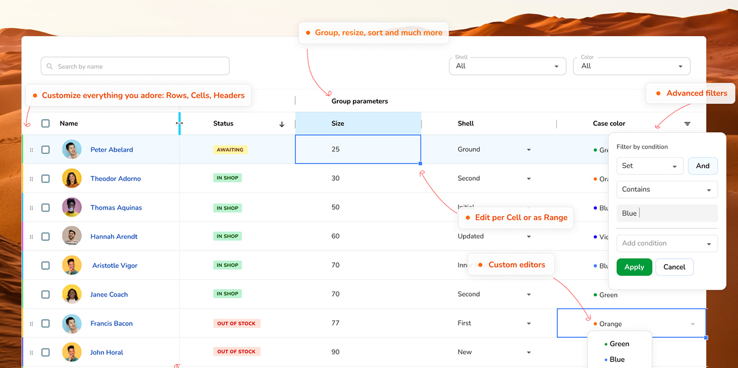Click the drag handle on Francis Bacon's row
This screenshot has width=738, height=368.
[31, 324]
